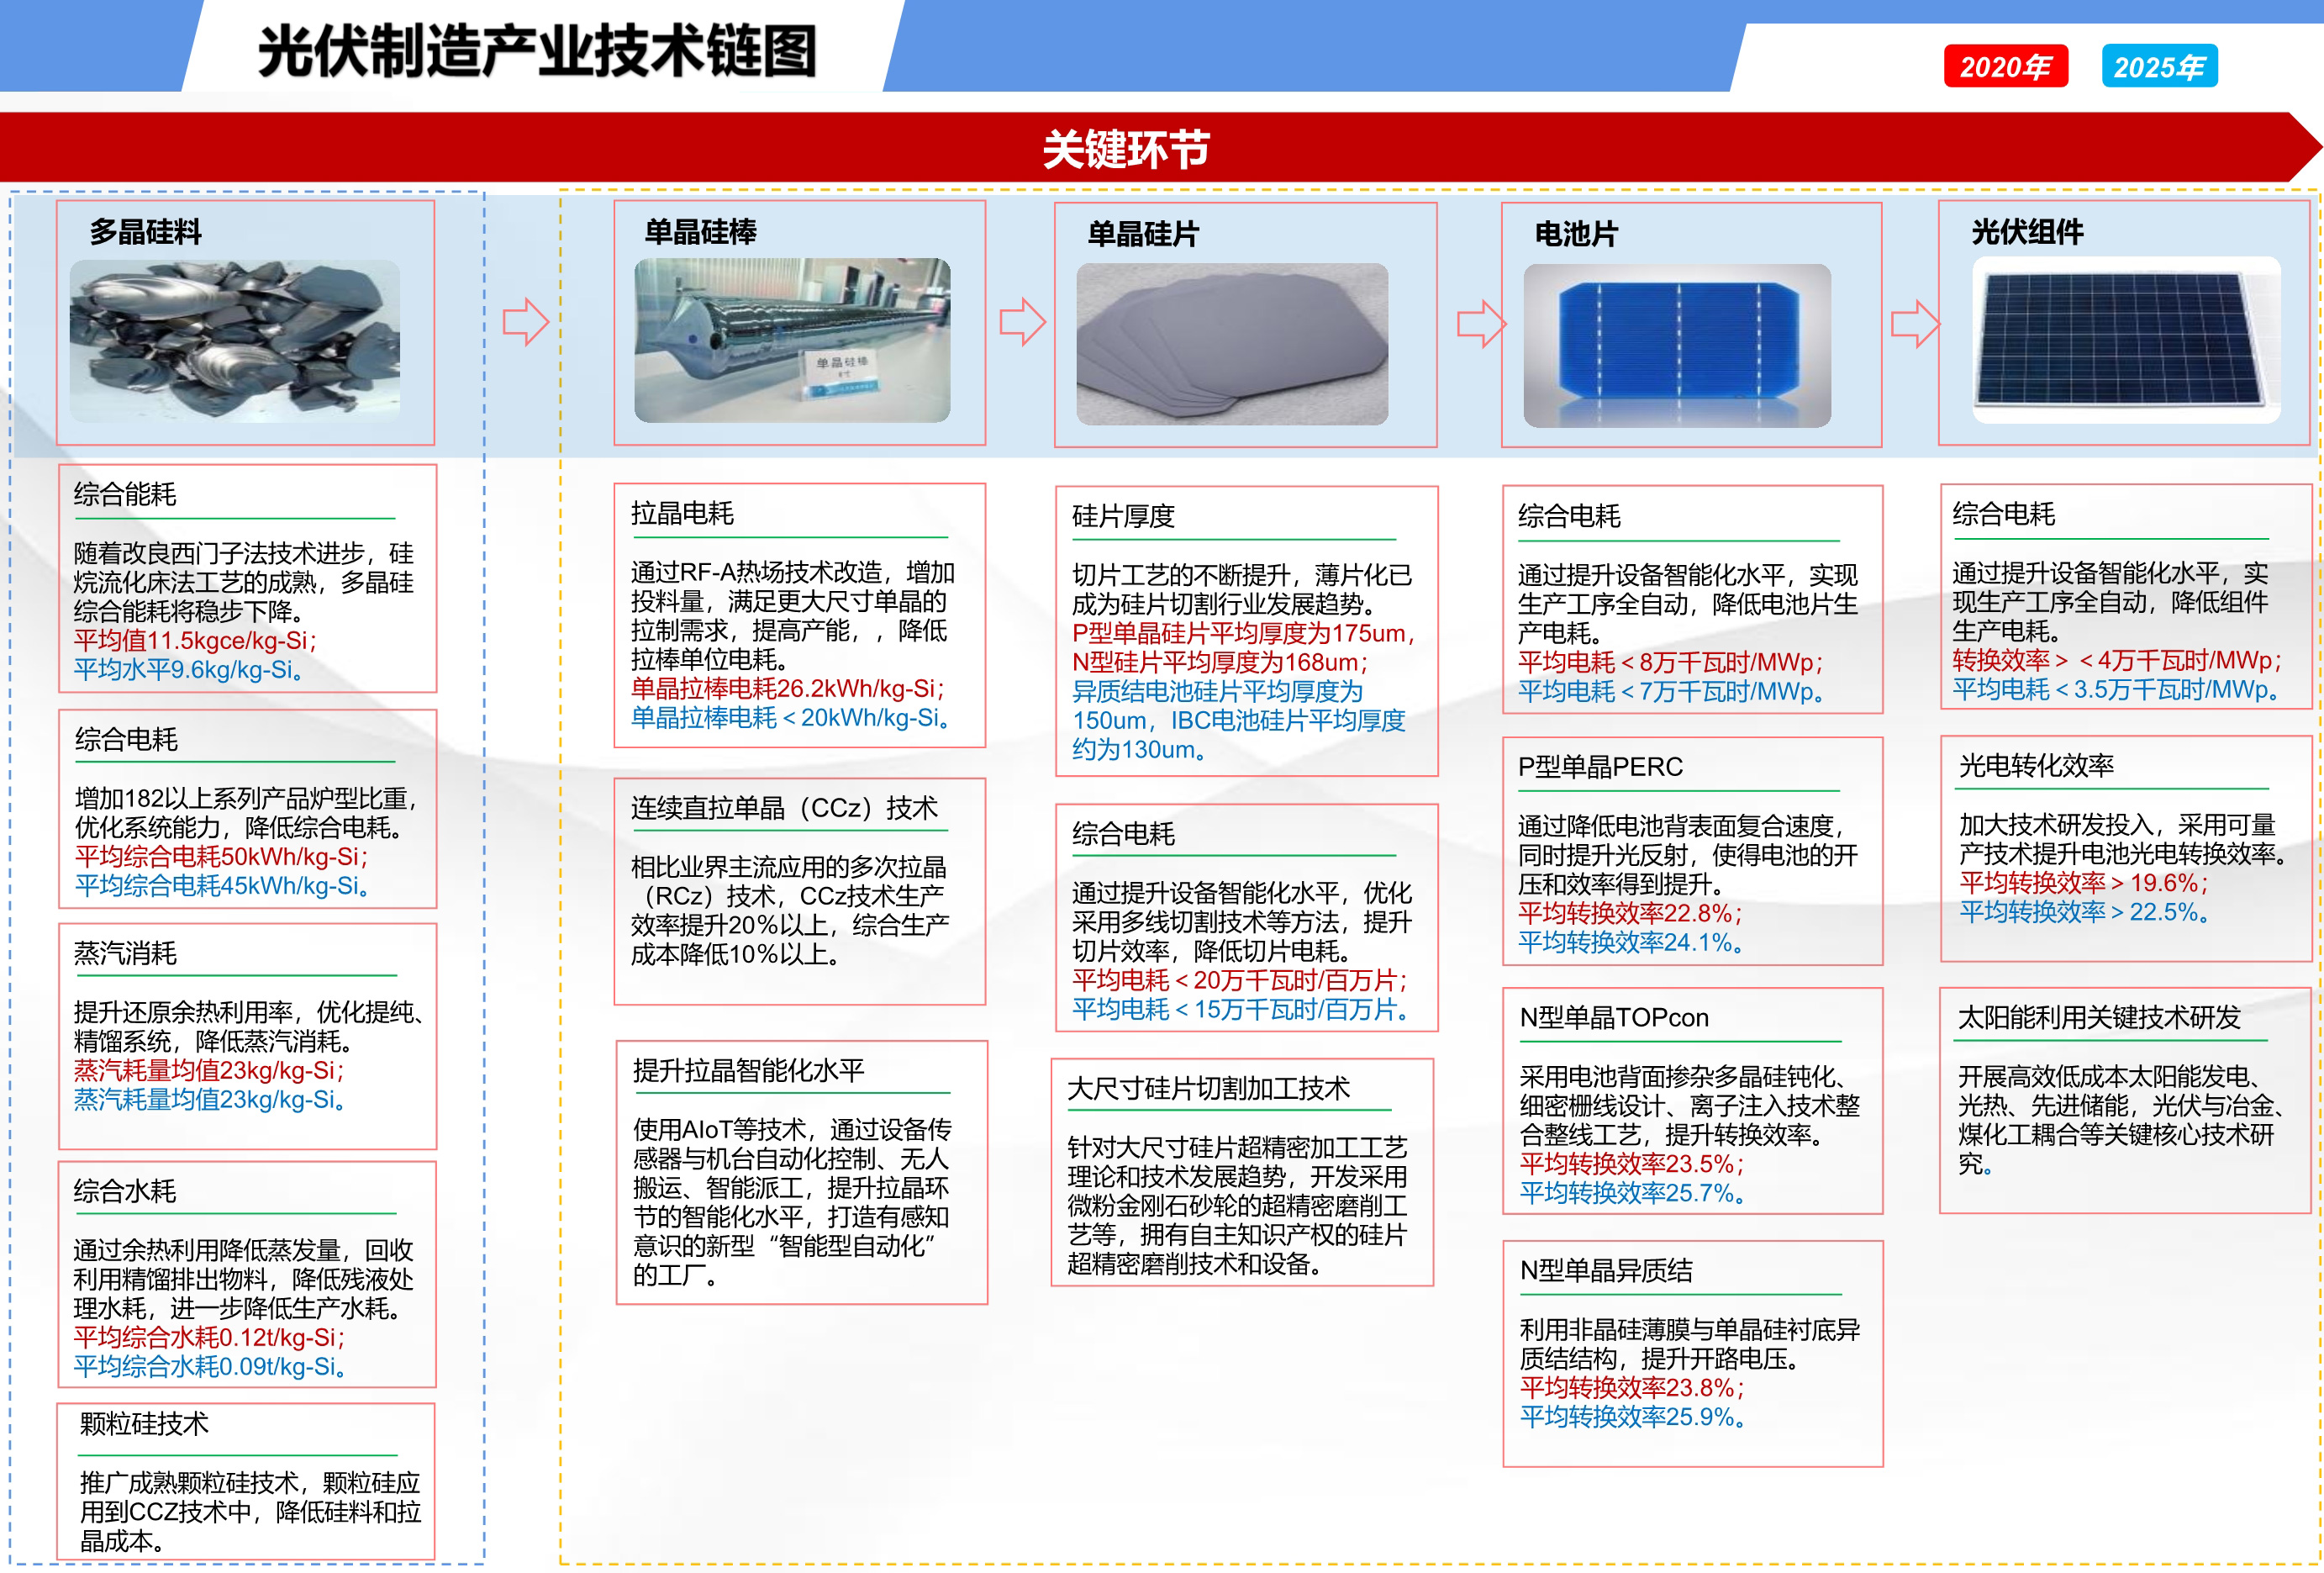Open the 多晶硅料 polysilicon photo
This screenshot has height=1573, width=2324.
point(235,341)
